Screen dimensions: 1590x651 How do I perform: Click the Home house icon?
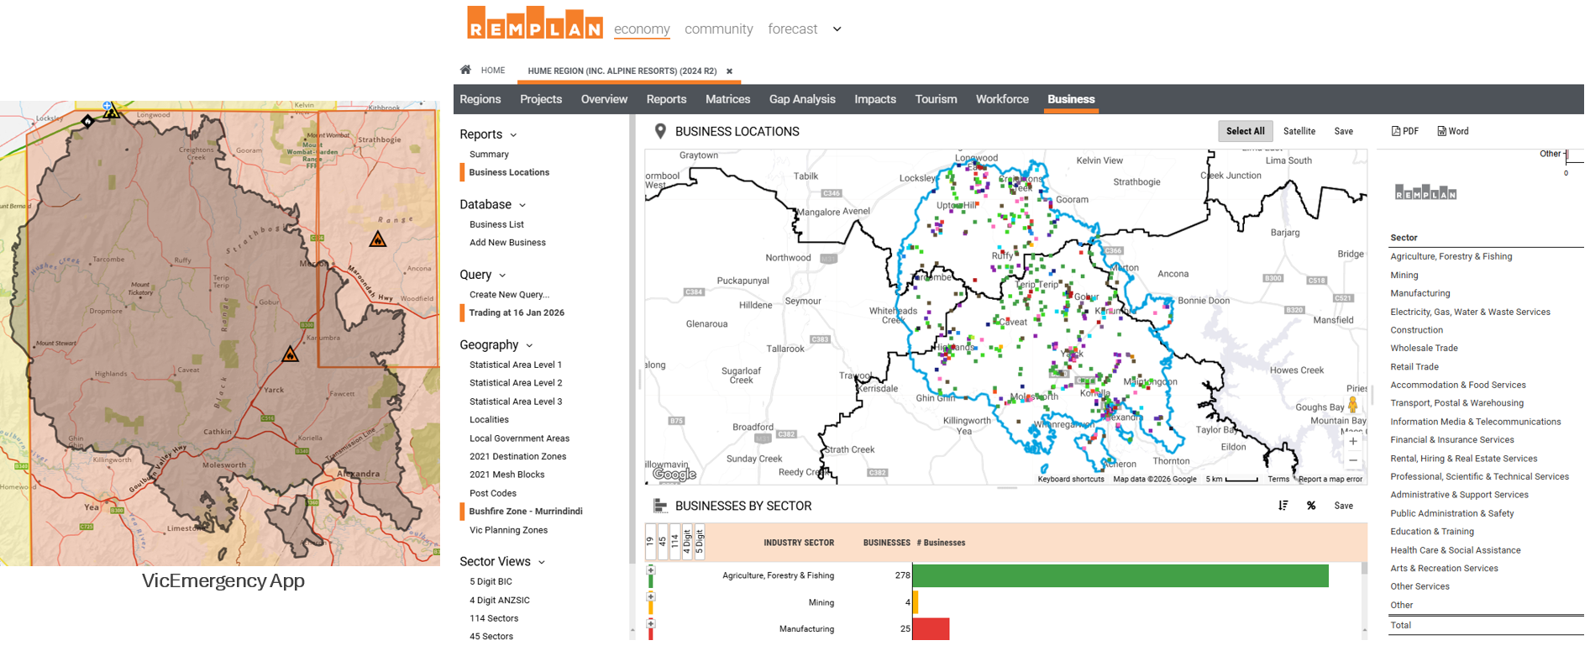tap(465, 70)
